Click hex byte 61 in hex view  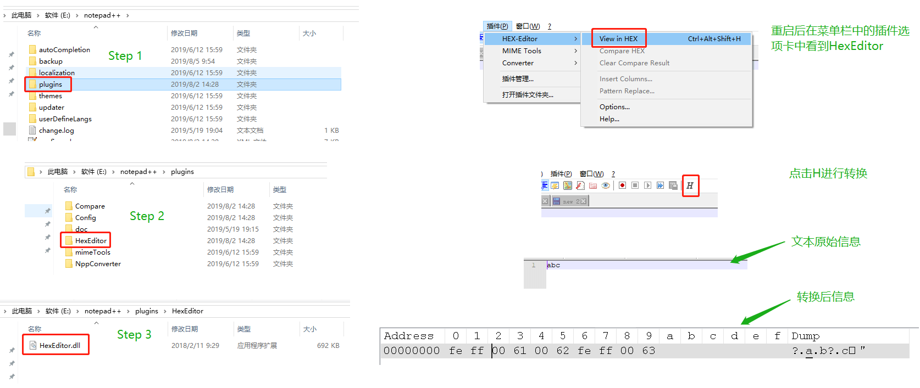pos(520,351)
